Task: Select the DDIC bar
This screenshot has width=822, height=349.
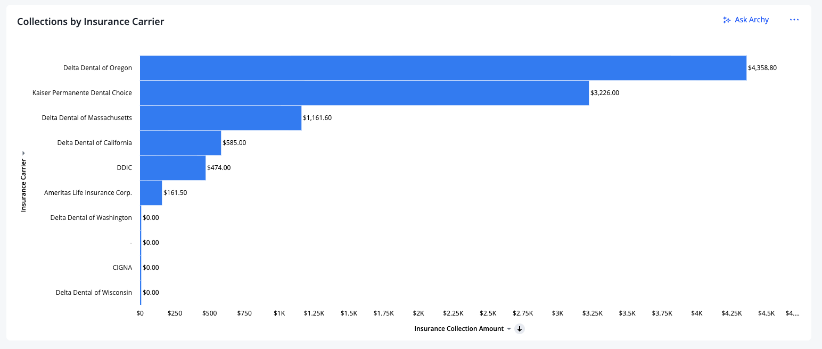Action: (172, 168)
